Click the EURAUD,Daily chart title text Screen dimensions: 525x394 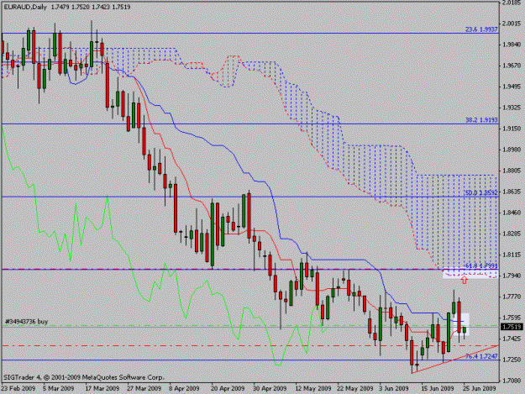coord(25,7)
